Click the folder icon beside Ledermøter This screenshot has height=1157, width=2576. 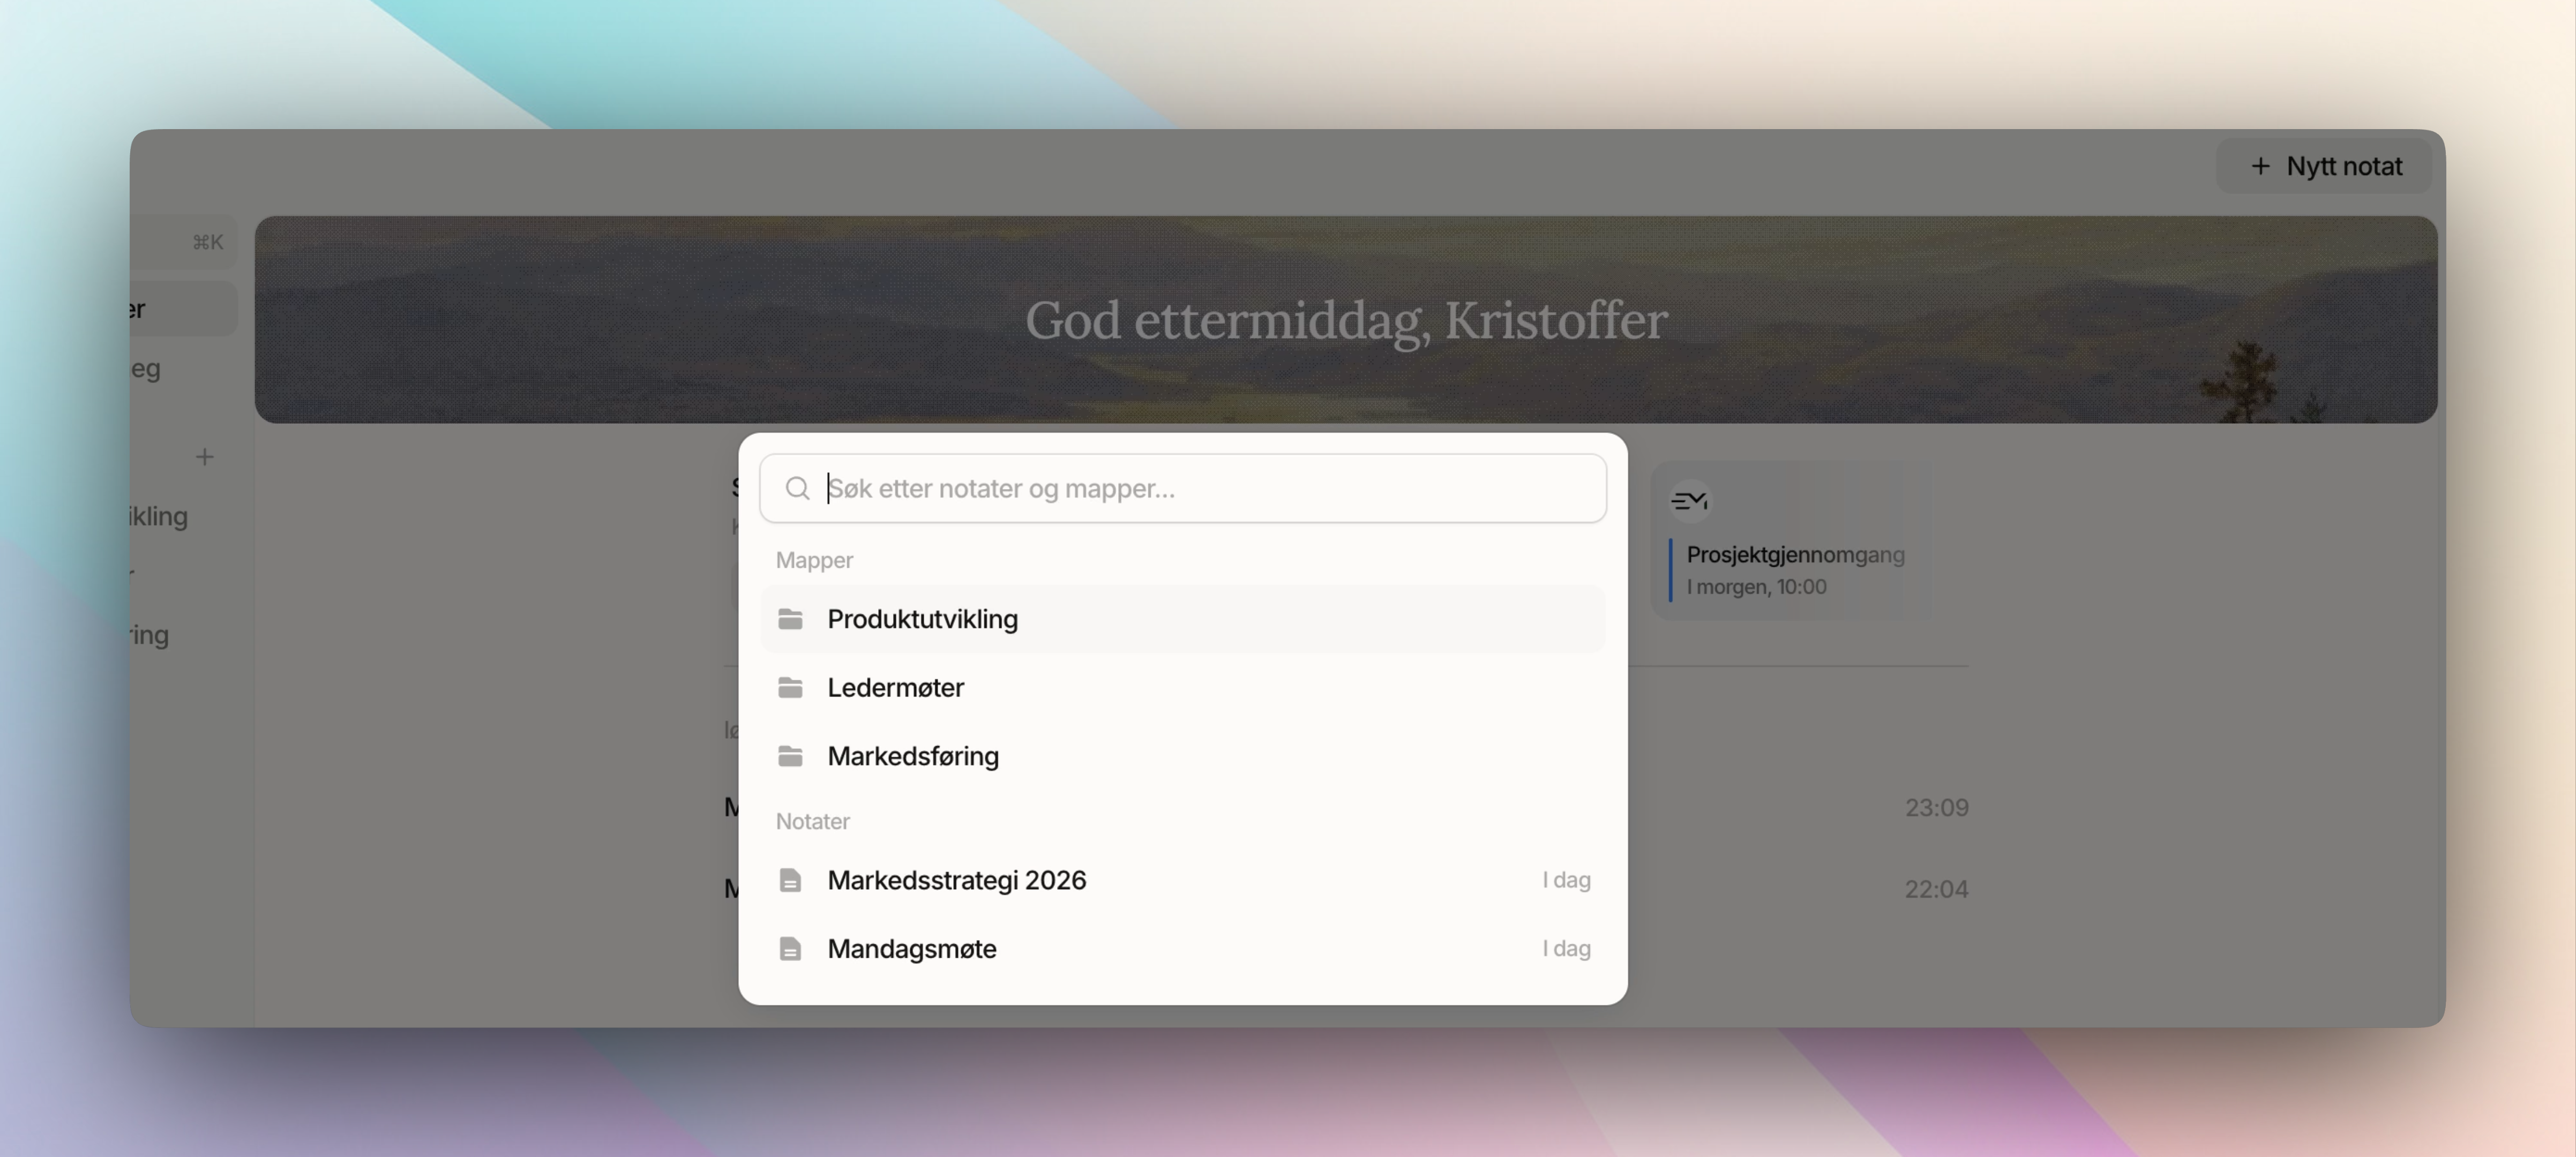coord(792,687)
